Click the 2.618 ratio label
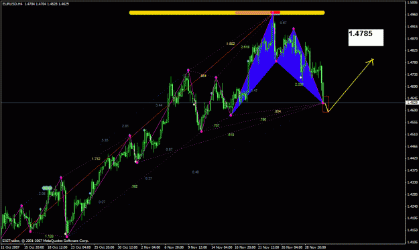 [245, 48]
